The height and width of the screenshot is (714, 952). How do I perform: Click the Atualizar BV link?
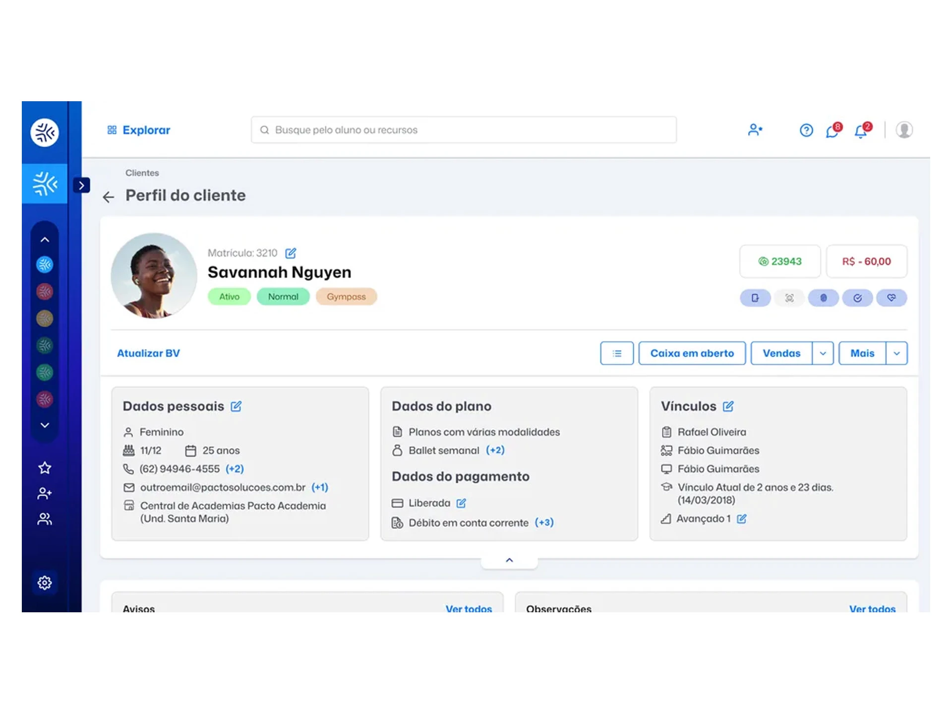click(x=148, y=353)
